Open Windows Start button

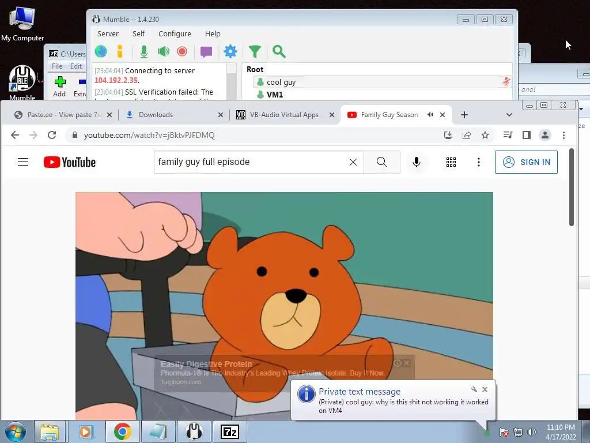16,431
